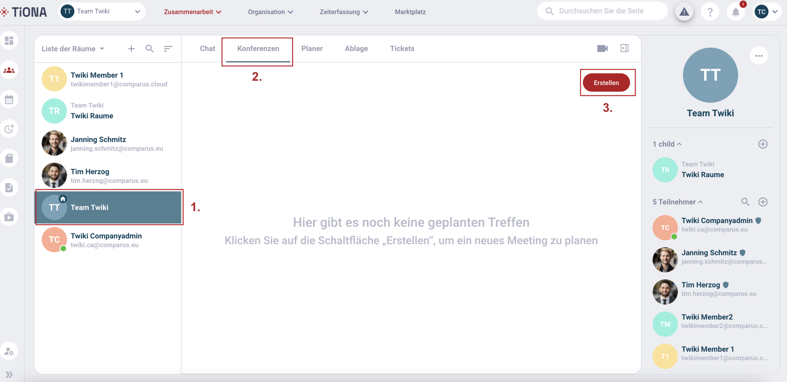
Task: Open sort options for rooms list
Action: (168, 48)
